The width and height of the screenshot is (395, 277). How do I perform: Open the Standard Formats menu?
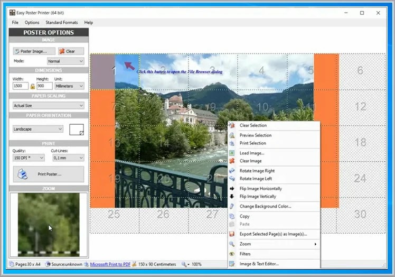pyautogui.click(x=62, y=22)
